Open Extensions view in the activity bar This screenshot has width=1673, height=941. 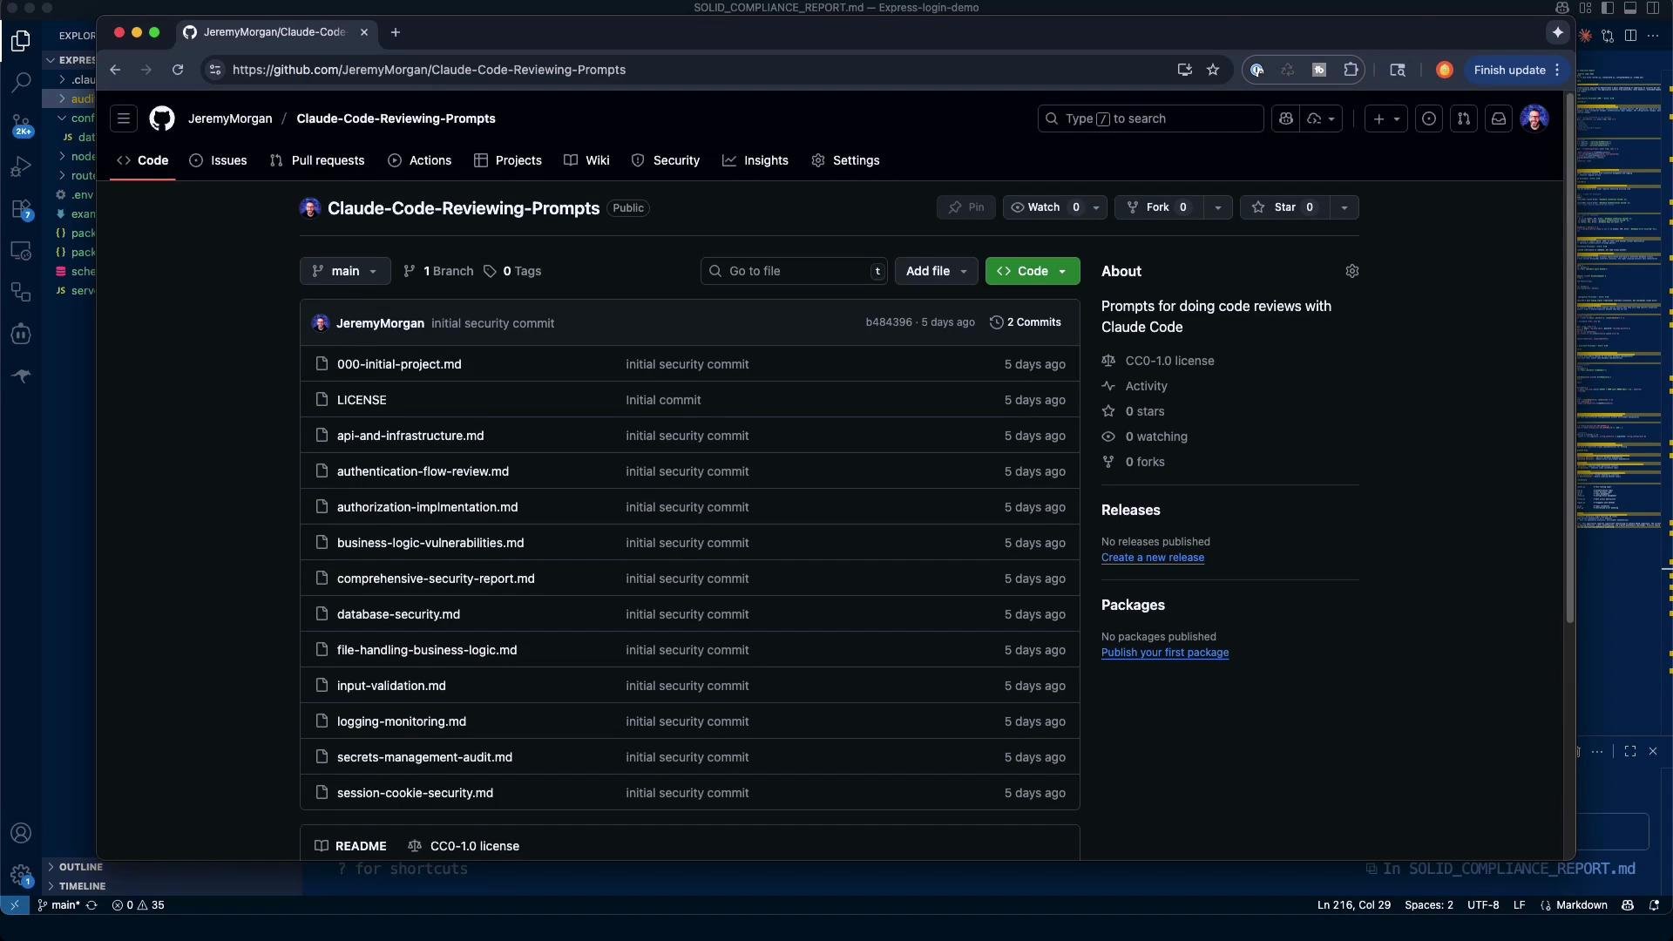[x=21, y=209]
